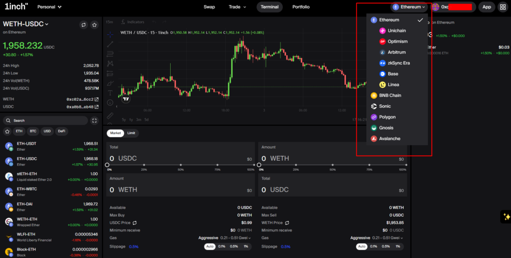Image resolution: width=511 pixels, height=258 pixels.
Task: Expand the token list fullscreen icon
Action: tap(94, 121)
